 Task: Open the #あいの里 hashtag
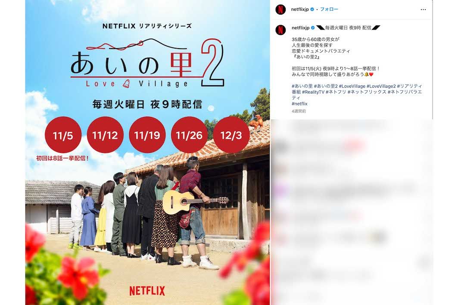[302, 86]
